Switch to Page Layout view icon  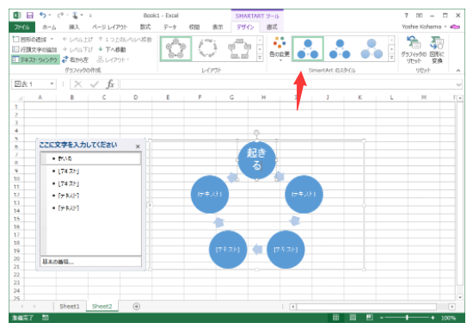click(x=353, y=318)
